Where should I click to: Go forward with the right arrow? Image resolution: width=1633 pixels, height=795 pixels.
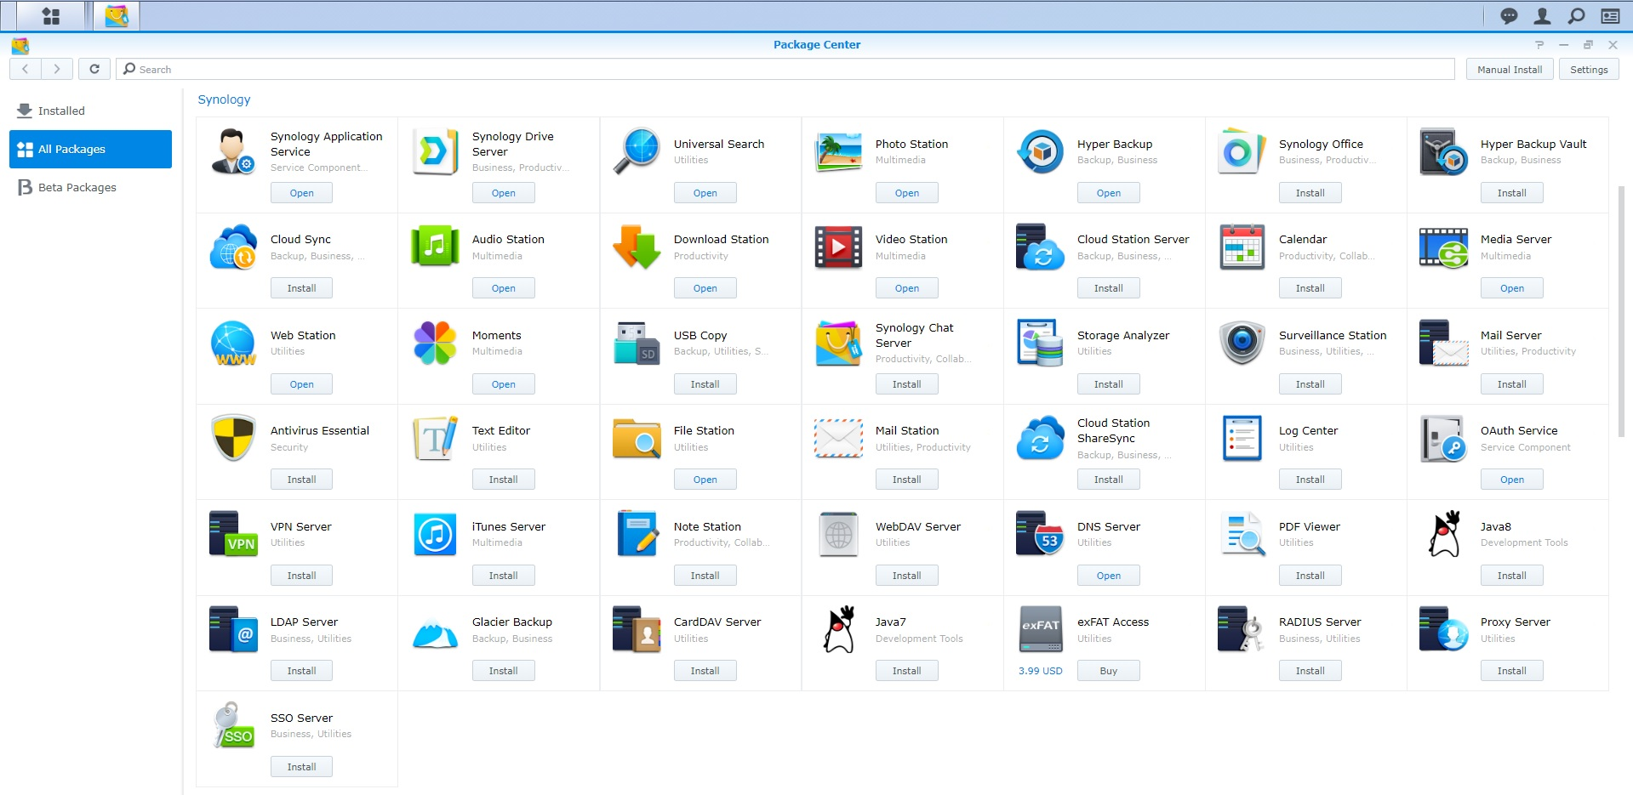[x=56, y=69]
